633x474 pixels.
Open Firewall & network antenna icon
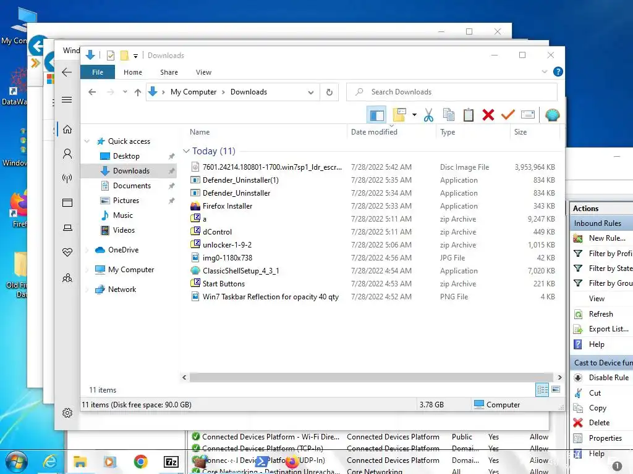tap(67, 178)
